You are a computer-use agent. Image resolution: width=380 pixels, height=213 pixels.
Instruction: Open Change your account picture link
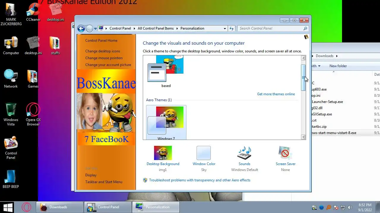108,65
